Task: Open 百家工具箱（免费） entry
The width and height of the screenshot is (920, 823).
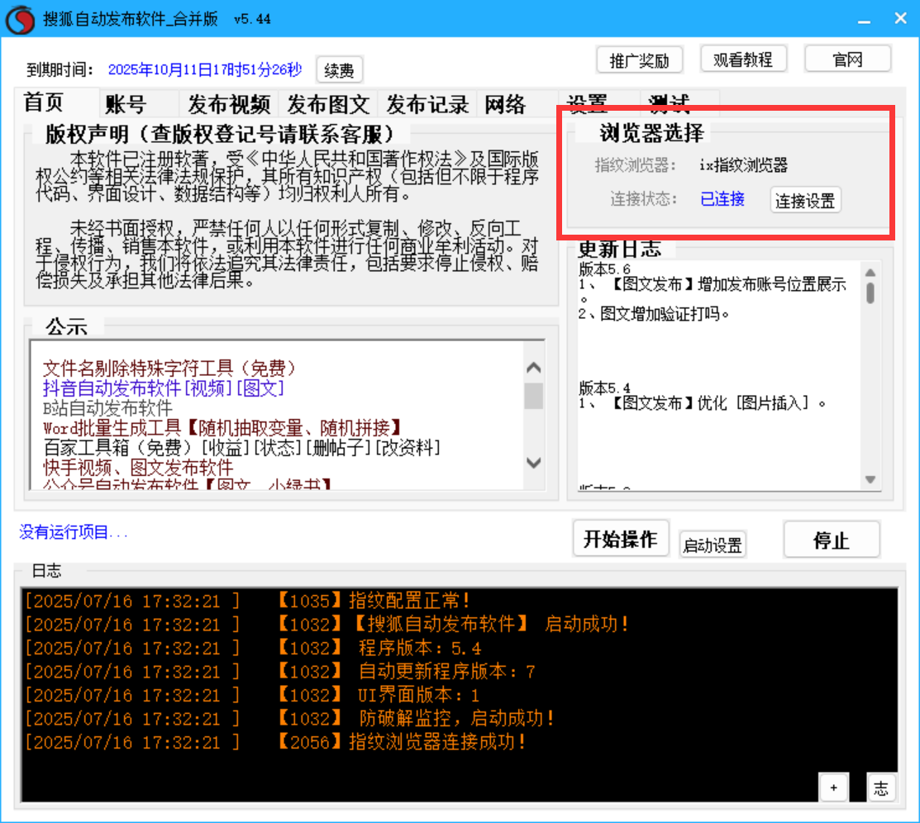Action: click(241, 448)
